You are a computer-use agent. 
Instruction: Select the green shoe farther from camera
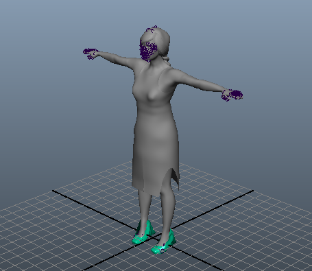[143, 233]
